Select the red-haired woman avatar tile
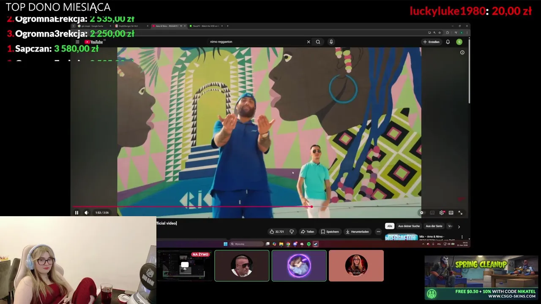Screen dimensions: 541x304 [x=356, y=266]
